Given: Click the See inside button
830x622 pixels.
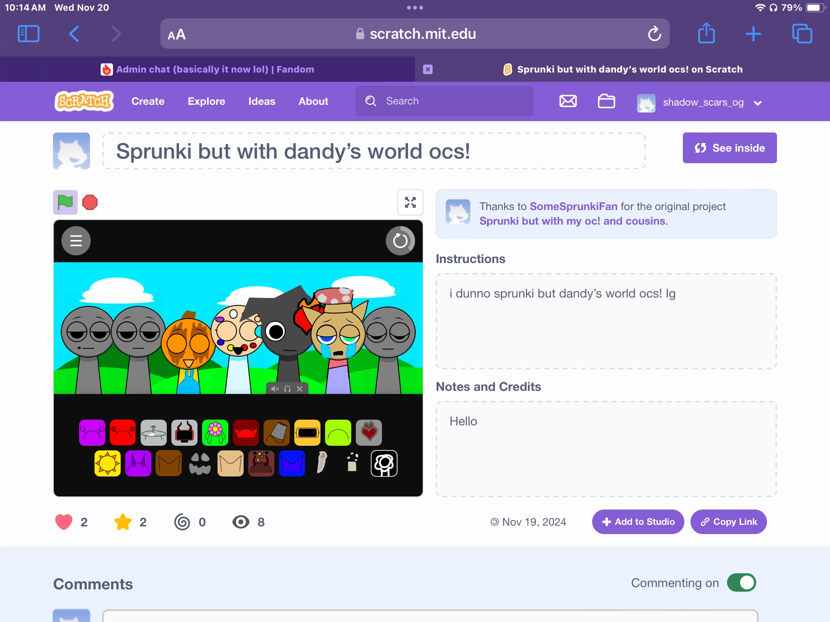Looking at the screenshot, I should pos(729,148).
